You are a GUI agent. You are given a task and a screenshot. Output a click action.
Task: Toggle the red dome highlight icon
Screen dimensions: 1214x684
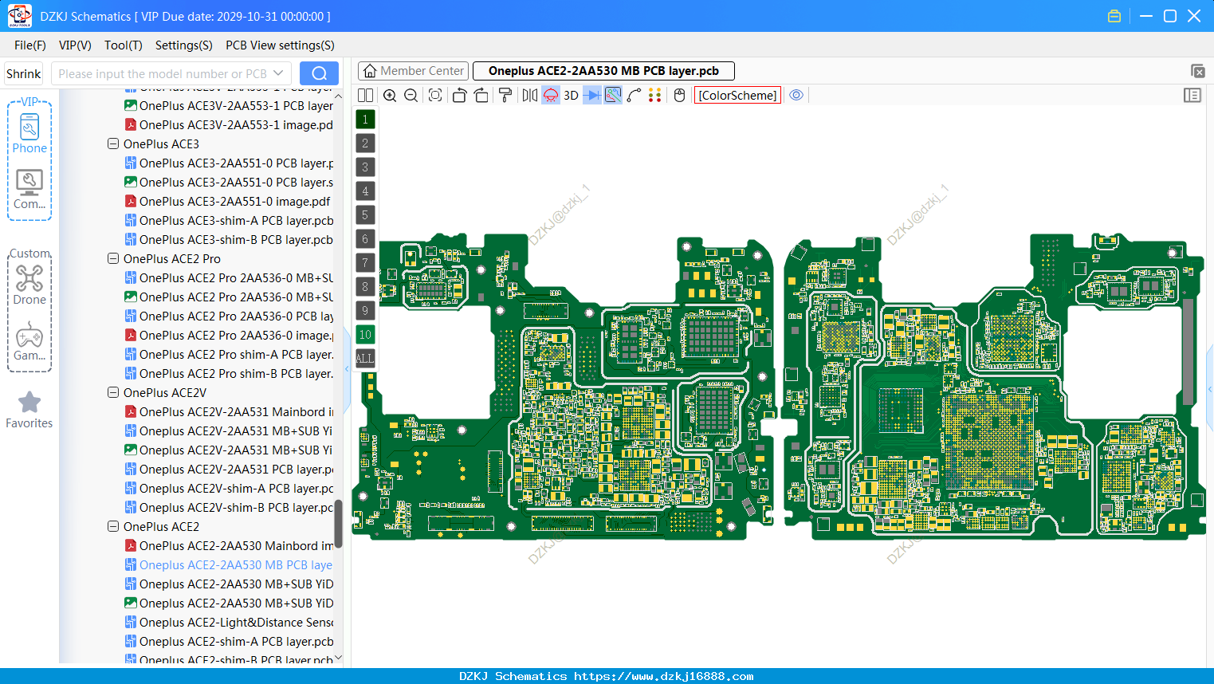(x=551, y=96)
